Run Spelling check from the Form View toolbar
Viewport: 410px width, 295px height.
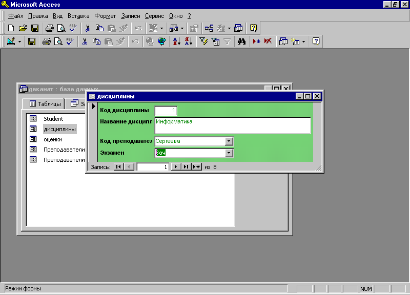coord(70,41)
